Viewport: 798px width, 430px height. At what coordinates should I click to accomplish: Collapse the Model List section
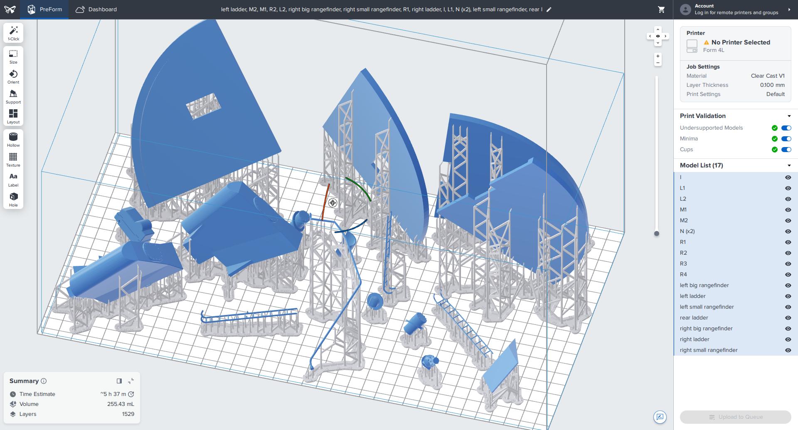tap(789, 165)
